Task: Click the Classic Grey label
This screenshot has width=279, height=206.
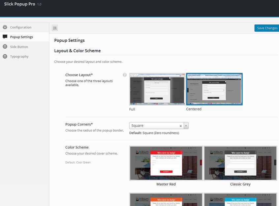Action: click(x=240, y=184)
